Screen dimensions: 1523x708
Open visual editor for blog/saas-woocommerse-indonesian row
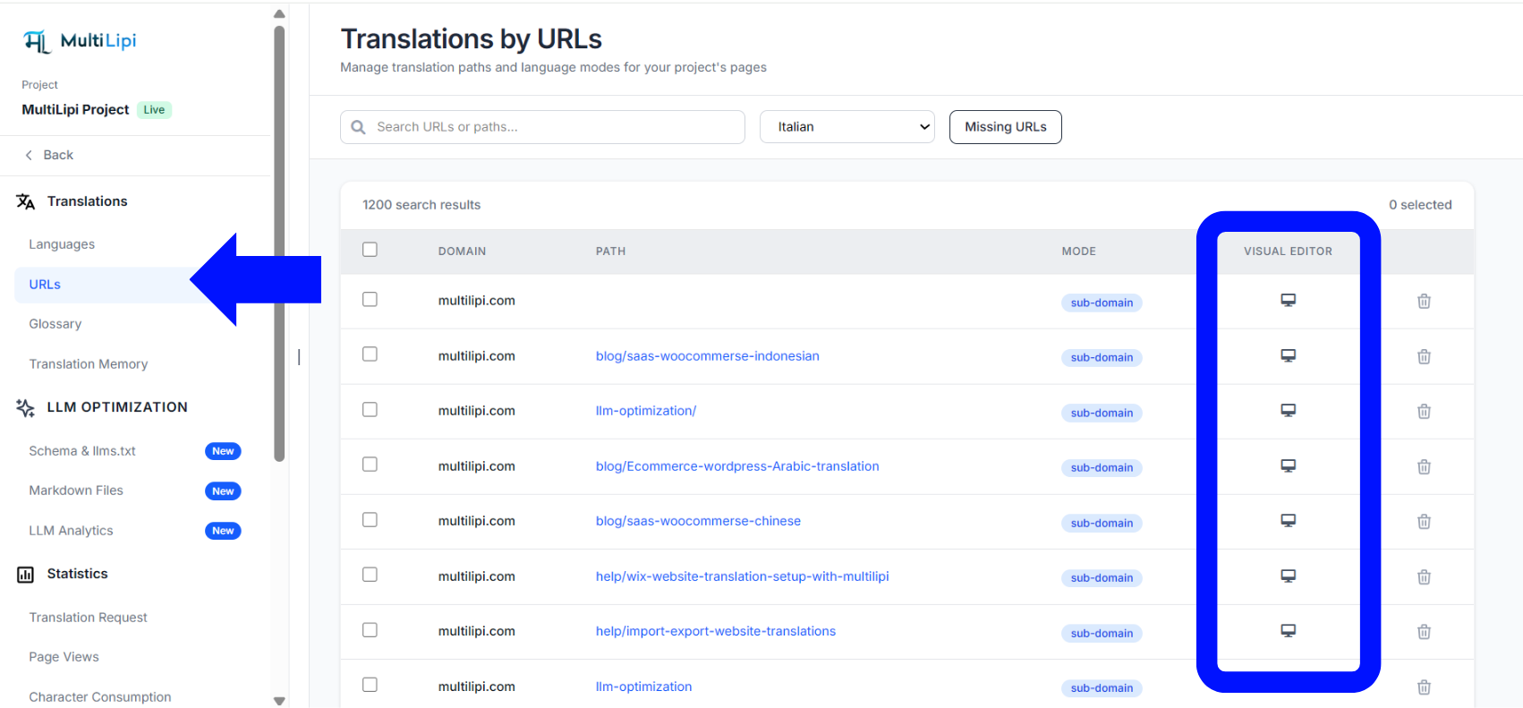pyautogui.click(x=1288, y=356)
